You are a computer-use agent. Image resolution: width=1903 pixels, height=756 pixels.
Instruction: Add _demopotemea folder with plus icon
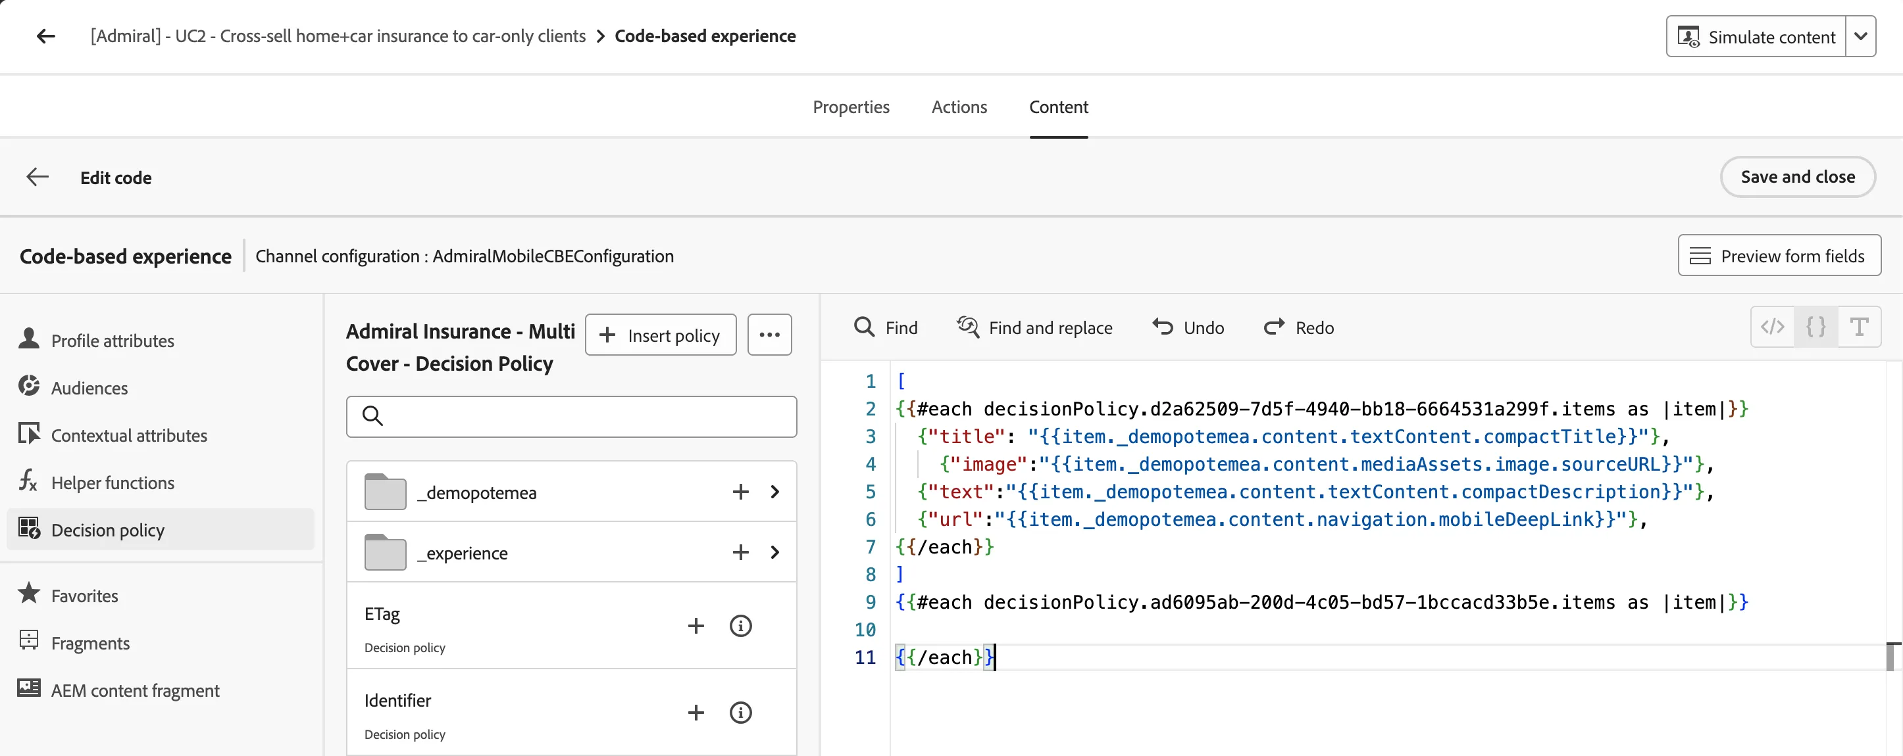[x=740, y=492]
